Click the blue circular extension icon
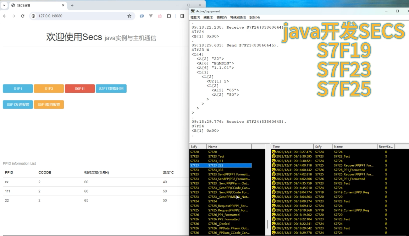This screenshot has width=409, height=236. pos(142,16)
